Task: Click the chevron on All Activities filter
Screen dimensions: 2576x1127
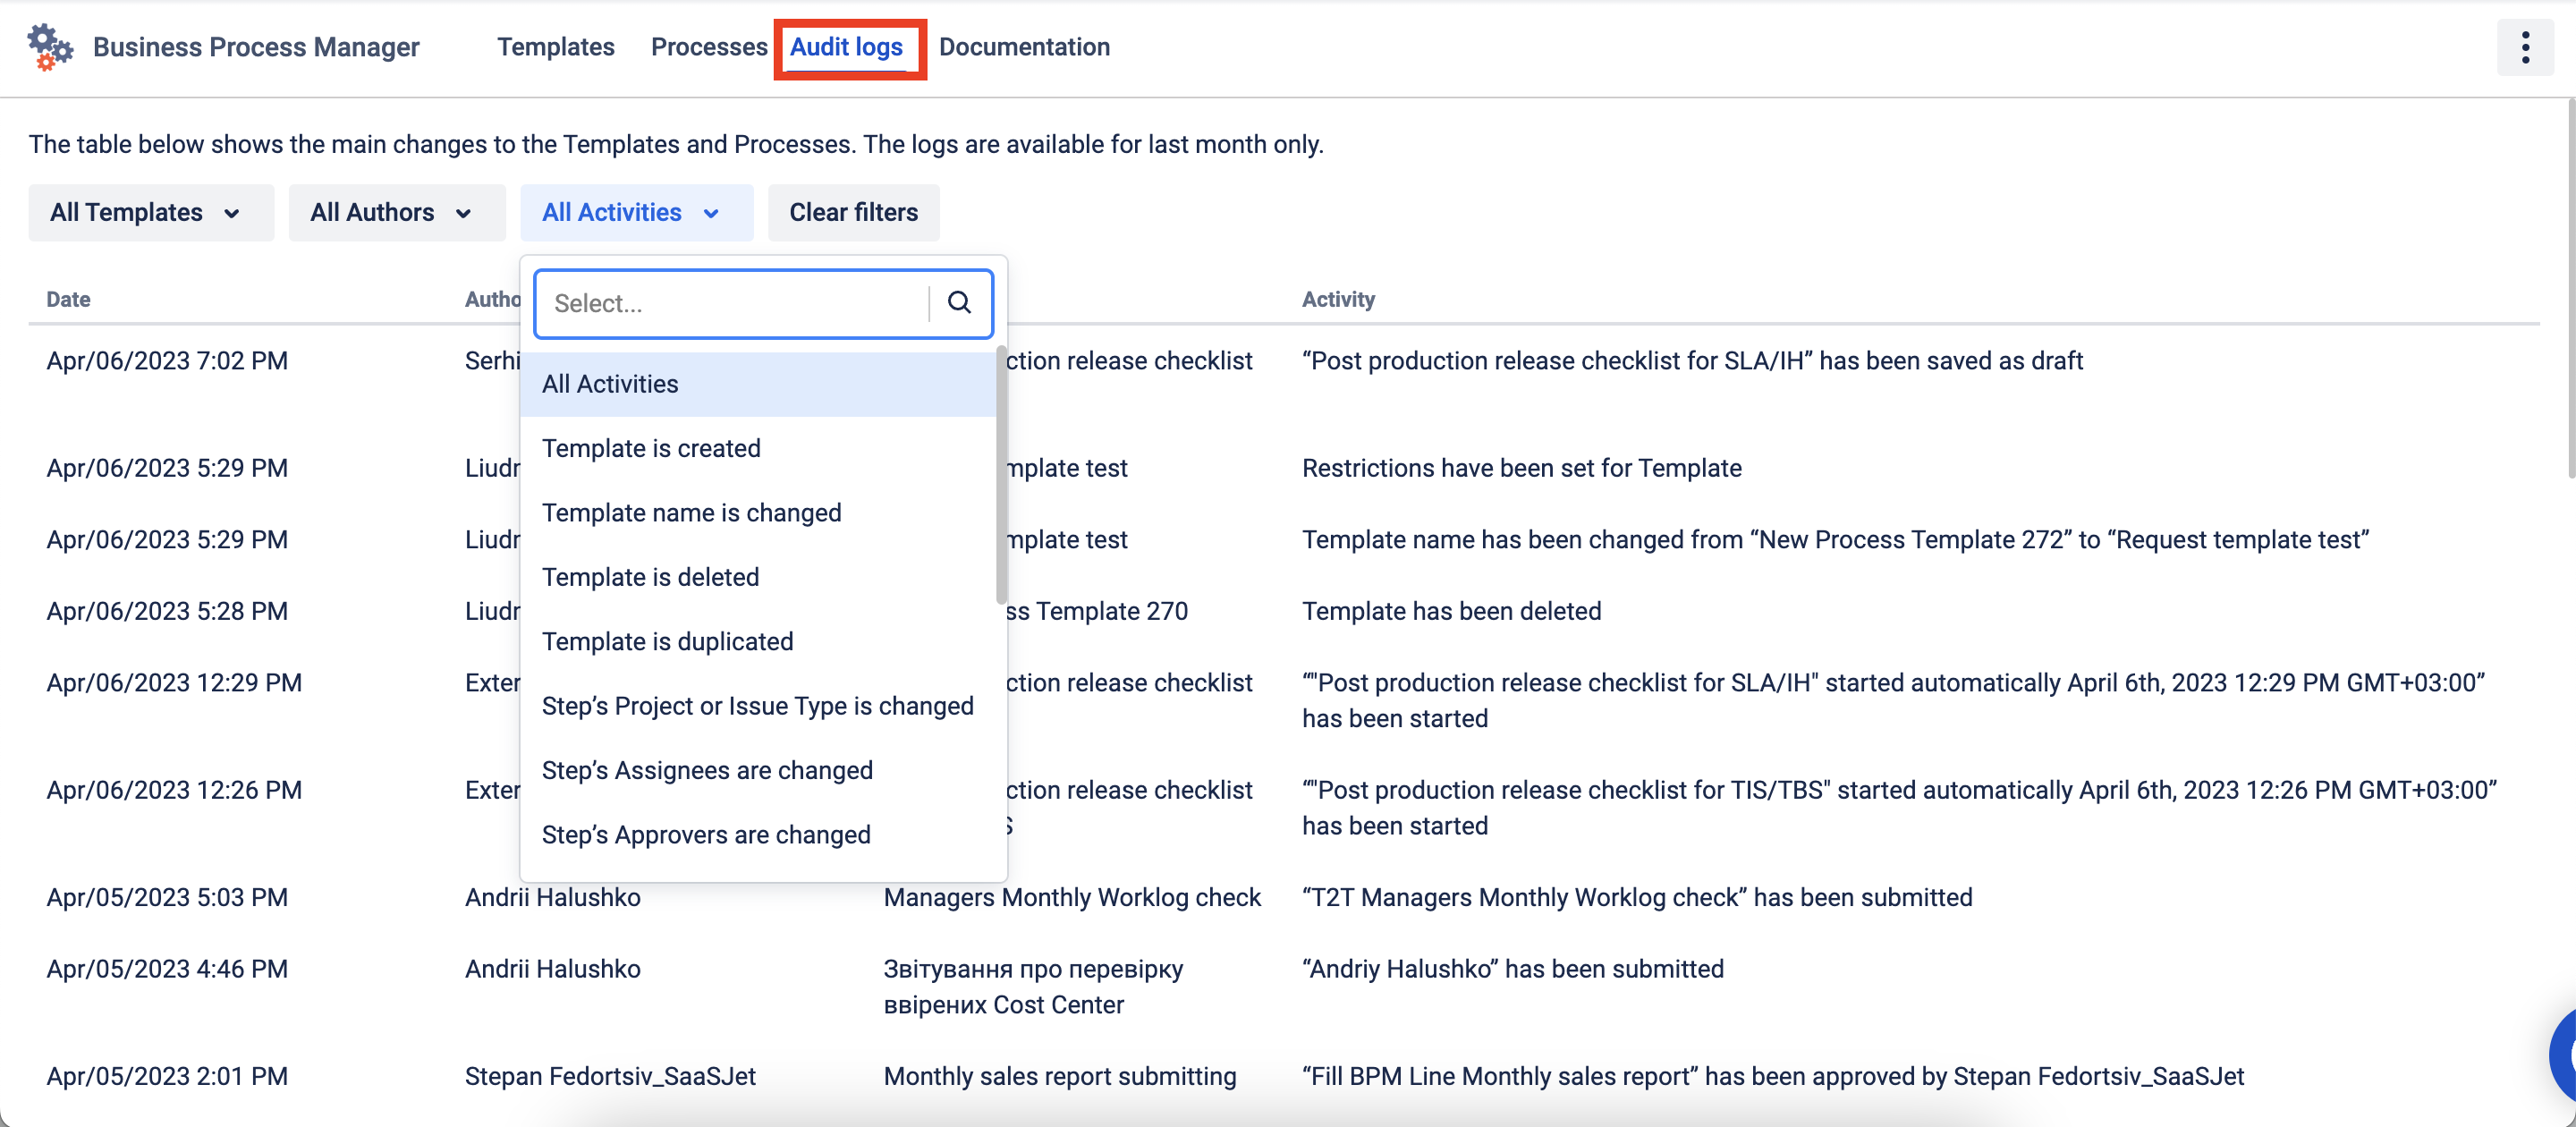Action: pos(711,213)
